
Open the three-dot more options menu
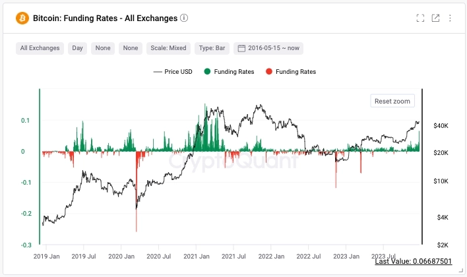click(x=451, y=18)
